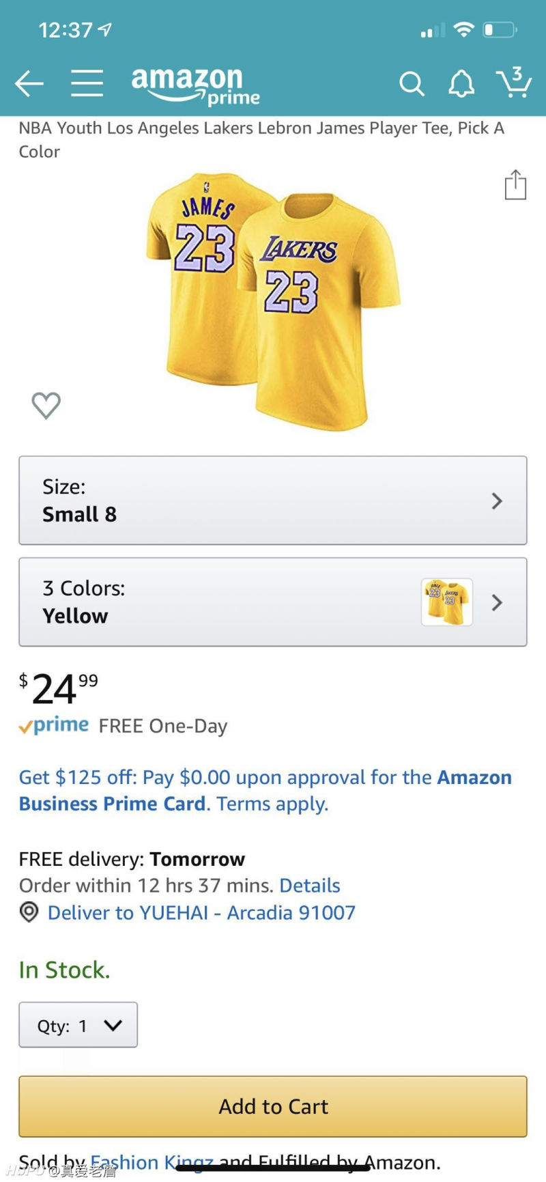Expand the 3 Colors Yellow selector
Screen dimensions: 546x1182
coord(273,602)
